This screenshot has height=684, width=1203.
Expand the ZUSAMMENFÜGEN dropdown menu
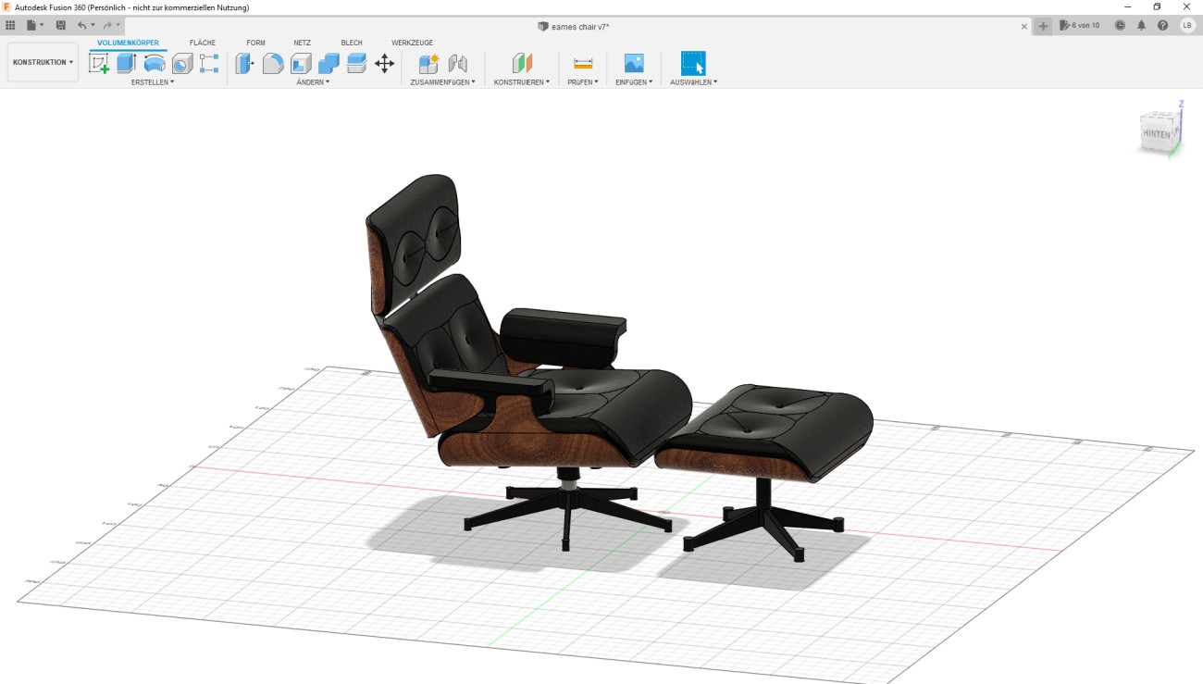pos(442,82)
